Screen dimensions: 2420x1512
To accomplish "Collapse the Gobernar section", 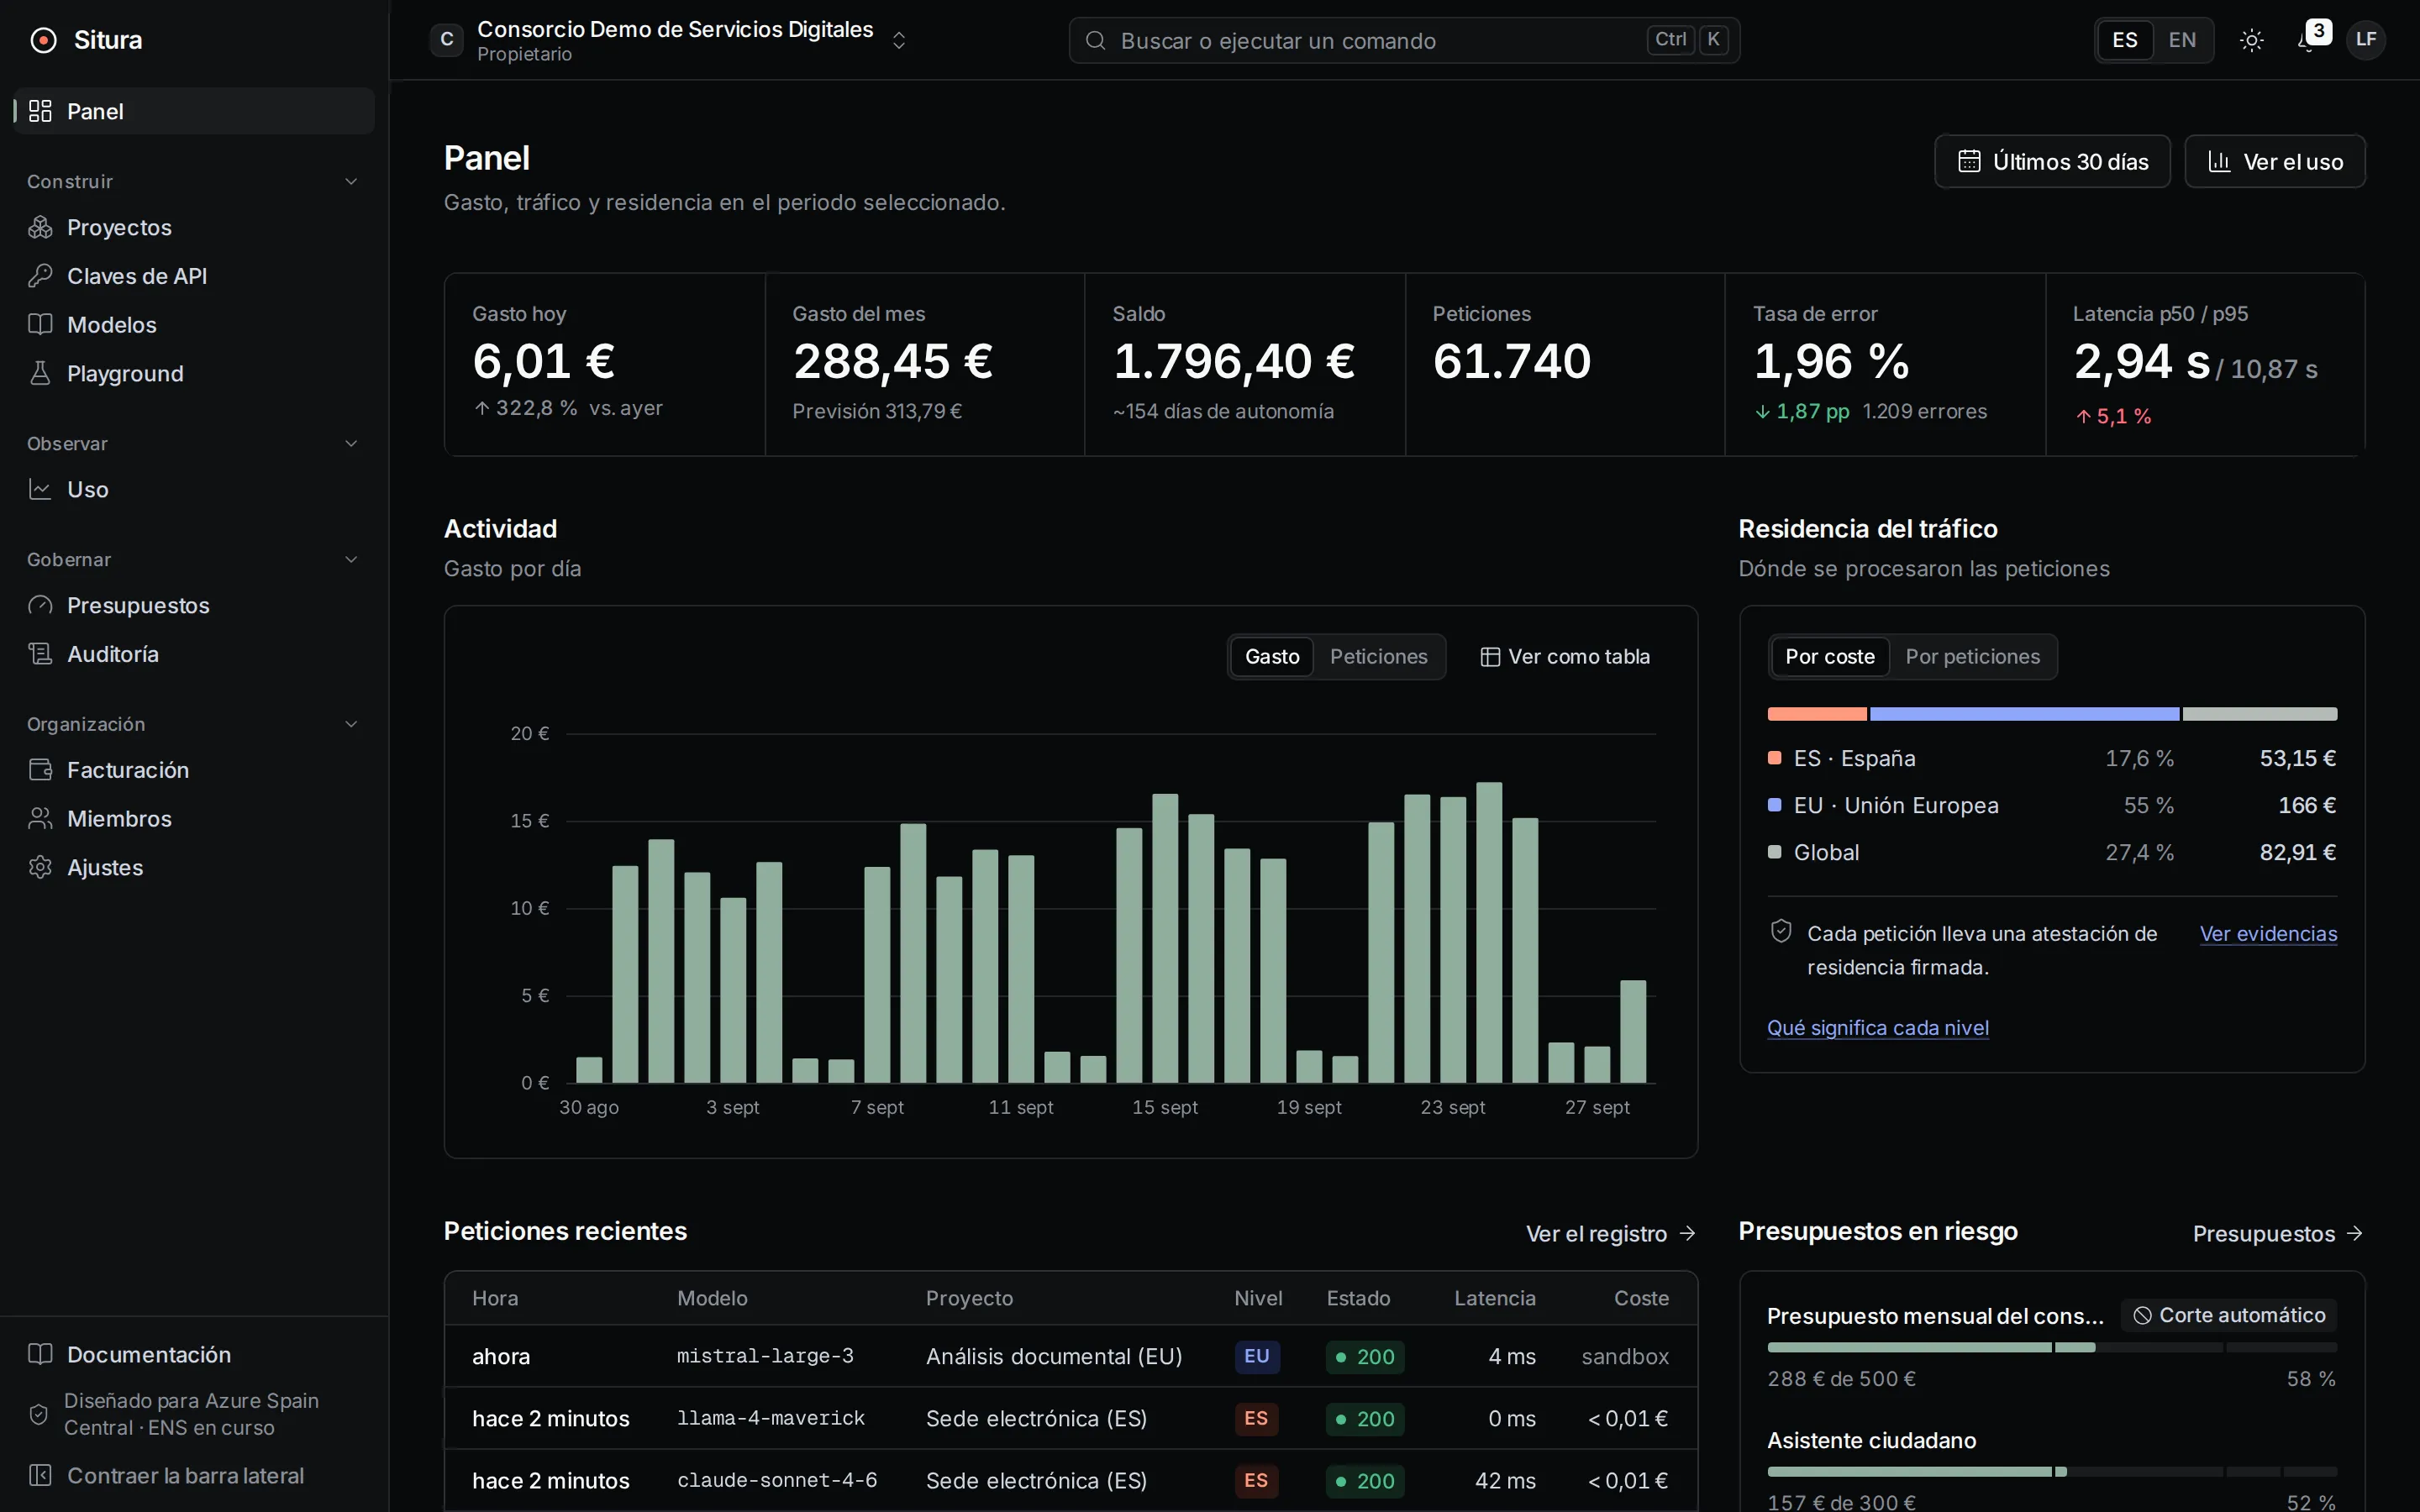I will click(351, 559).
